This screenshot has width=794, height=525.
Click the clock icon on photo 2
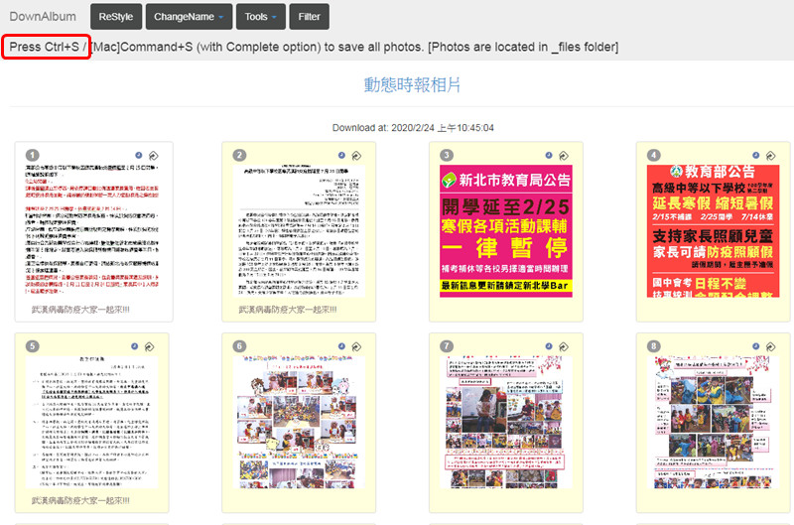point(341,156)
